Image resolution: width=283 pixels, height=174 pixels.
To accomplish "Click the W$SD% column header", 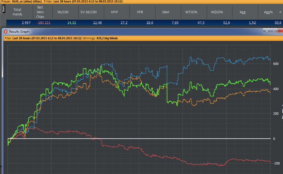I will point(217,12).
